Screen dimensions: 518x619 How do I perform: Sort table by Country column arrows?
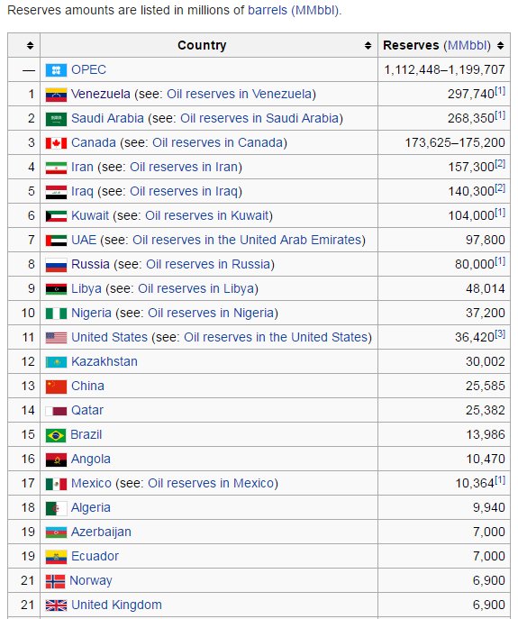tap(368, 45)
